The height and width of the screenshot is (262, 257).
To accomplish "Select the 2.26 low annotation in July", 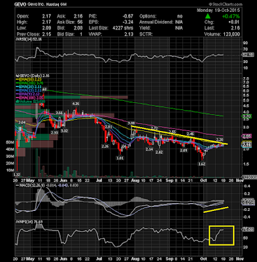I will (x=105, y=146).
